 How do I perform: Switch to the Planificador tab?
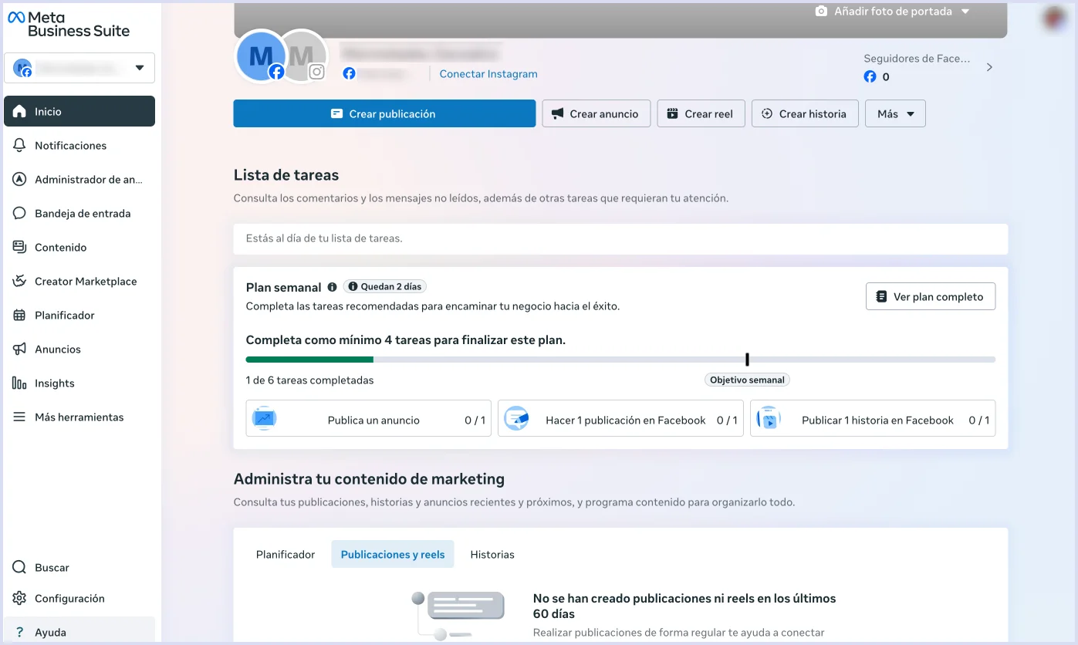286,554
